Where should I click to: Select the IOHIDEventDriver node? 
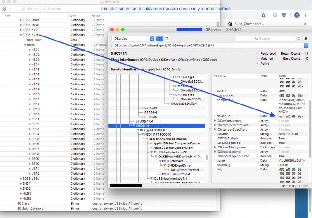179,166
